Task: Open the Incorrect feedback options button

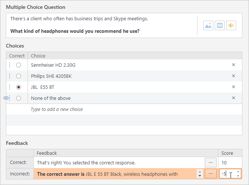Action: click(x=211, y=174)
